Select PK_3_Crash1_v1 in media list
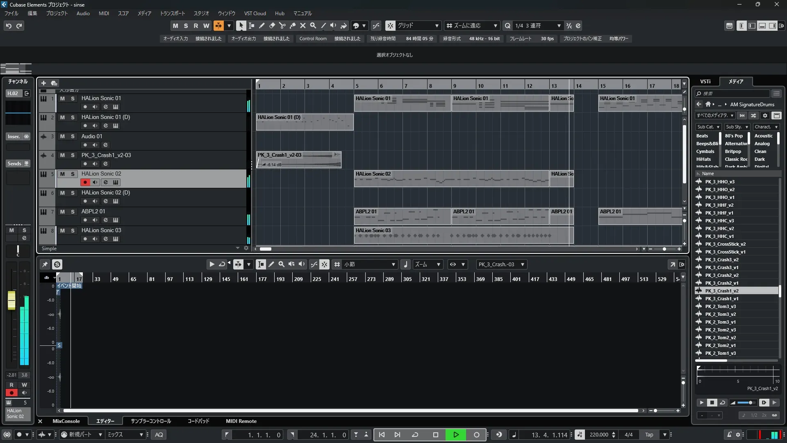787x443 pixels. 721,299
